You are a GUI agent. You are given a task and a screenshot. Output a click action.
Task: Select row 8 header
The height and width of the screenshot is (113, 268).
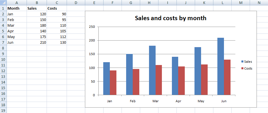[x=3, y=48]
